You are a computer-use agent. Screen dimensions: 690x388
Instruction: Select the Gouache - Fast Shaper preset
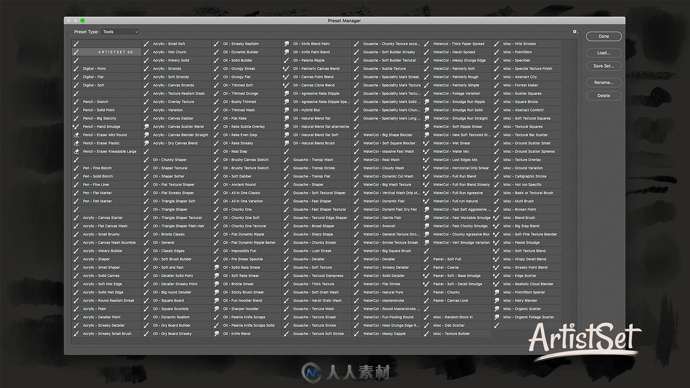coord(316,201)
